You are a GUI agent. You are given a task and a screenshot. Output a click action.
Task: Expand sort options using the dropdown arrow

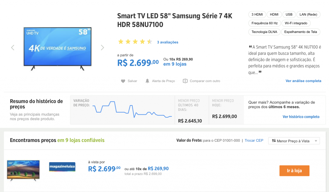(316, 141)
